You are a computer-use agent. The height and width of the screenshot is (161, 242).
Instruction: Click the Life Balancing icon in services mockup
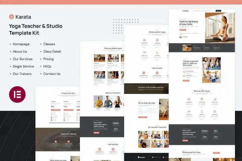(x=157, y=40)
